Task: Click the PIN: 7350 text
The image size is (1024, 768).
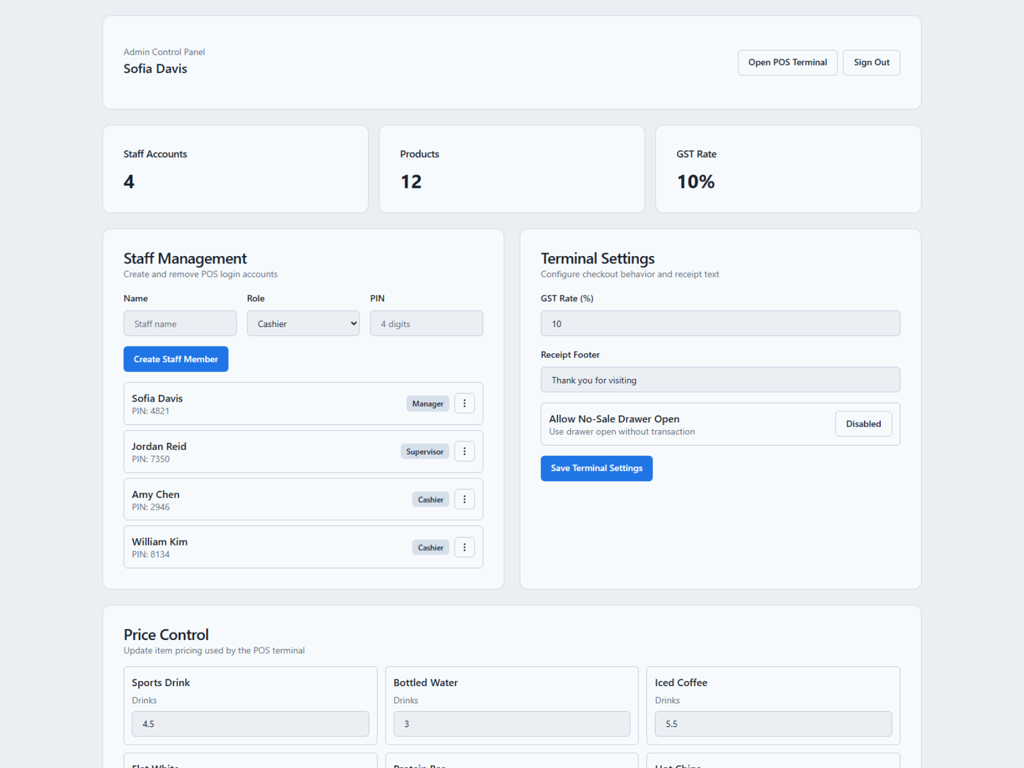Action: click(x=151, y=459)
